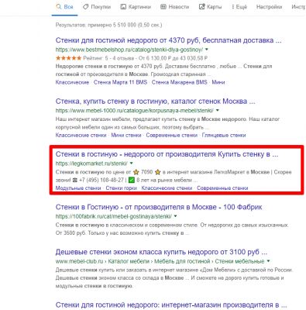Open the last result about интернет-магазин производителя
This screenshot has height=310, width=306.
(x=171, y=305)
